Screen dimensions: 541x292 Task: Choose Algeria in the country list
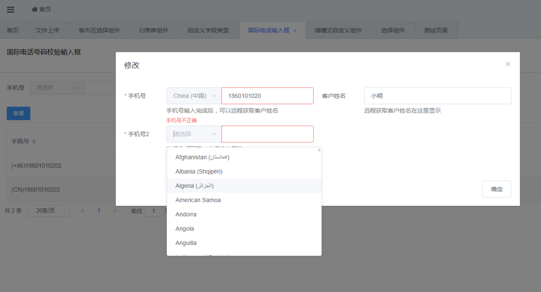tap(244, 186)
